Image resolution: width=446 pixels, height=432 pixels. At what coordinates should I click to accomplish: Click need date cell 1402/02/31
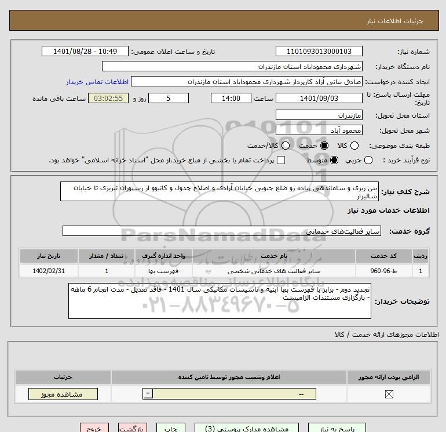pos(49,271)
